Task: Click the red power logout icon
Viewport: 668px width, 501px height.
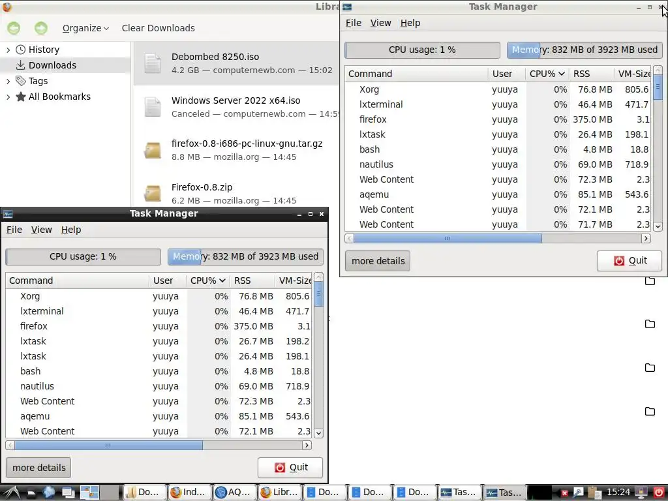Action: click(x=658, y=493)
